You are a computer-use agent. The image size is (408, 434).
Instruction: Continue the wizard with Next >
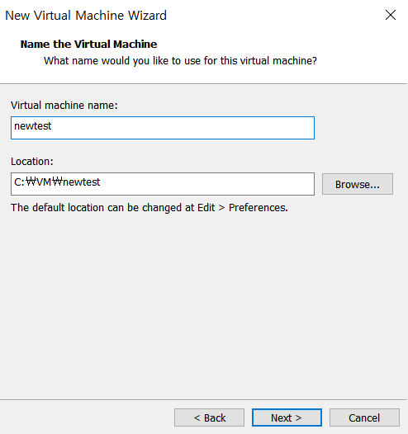click(x=287, y=417)
